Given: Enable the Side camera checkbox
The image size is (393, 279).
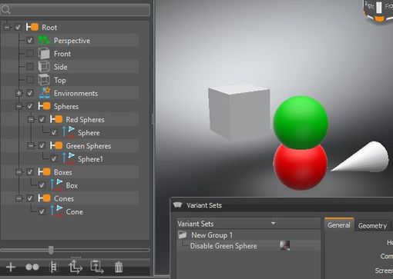Looking at the screenshot, I should (30, 67).
